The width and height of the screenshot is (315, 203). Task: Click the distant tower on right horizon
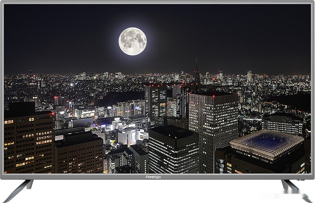[x=249, y=75]
